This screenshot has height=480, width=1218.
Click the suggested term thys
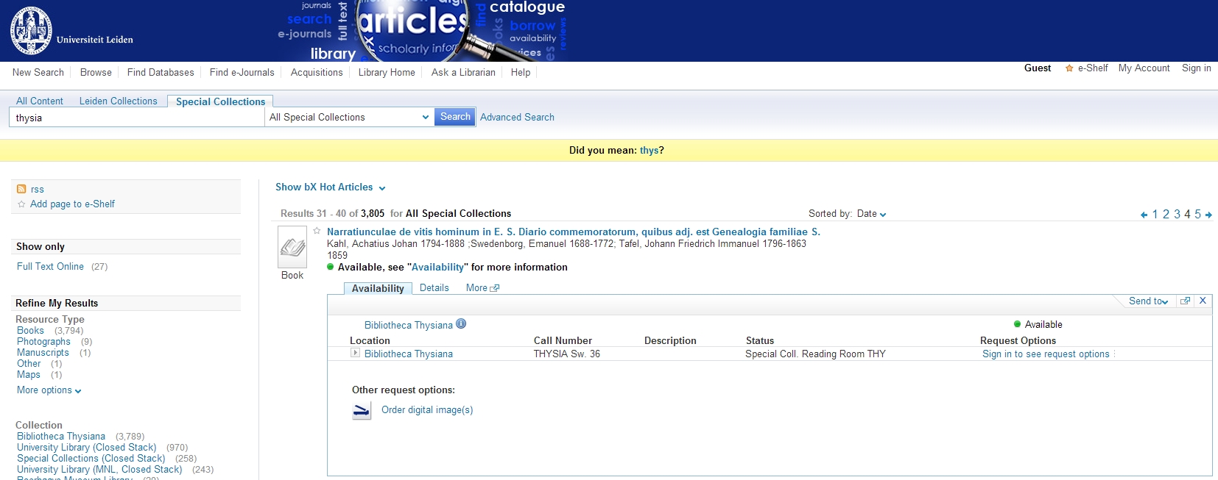click(649, 150)
